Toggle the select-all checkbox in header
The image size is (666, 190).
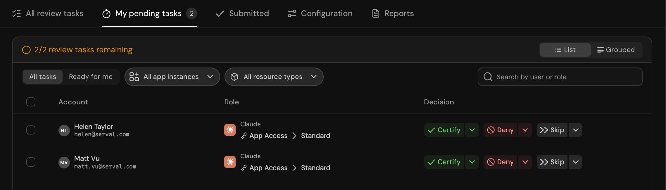coord(31,102)
